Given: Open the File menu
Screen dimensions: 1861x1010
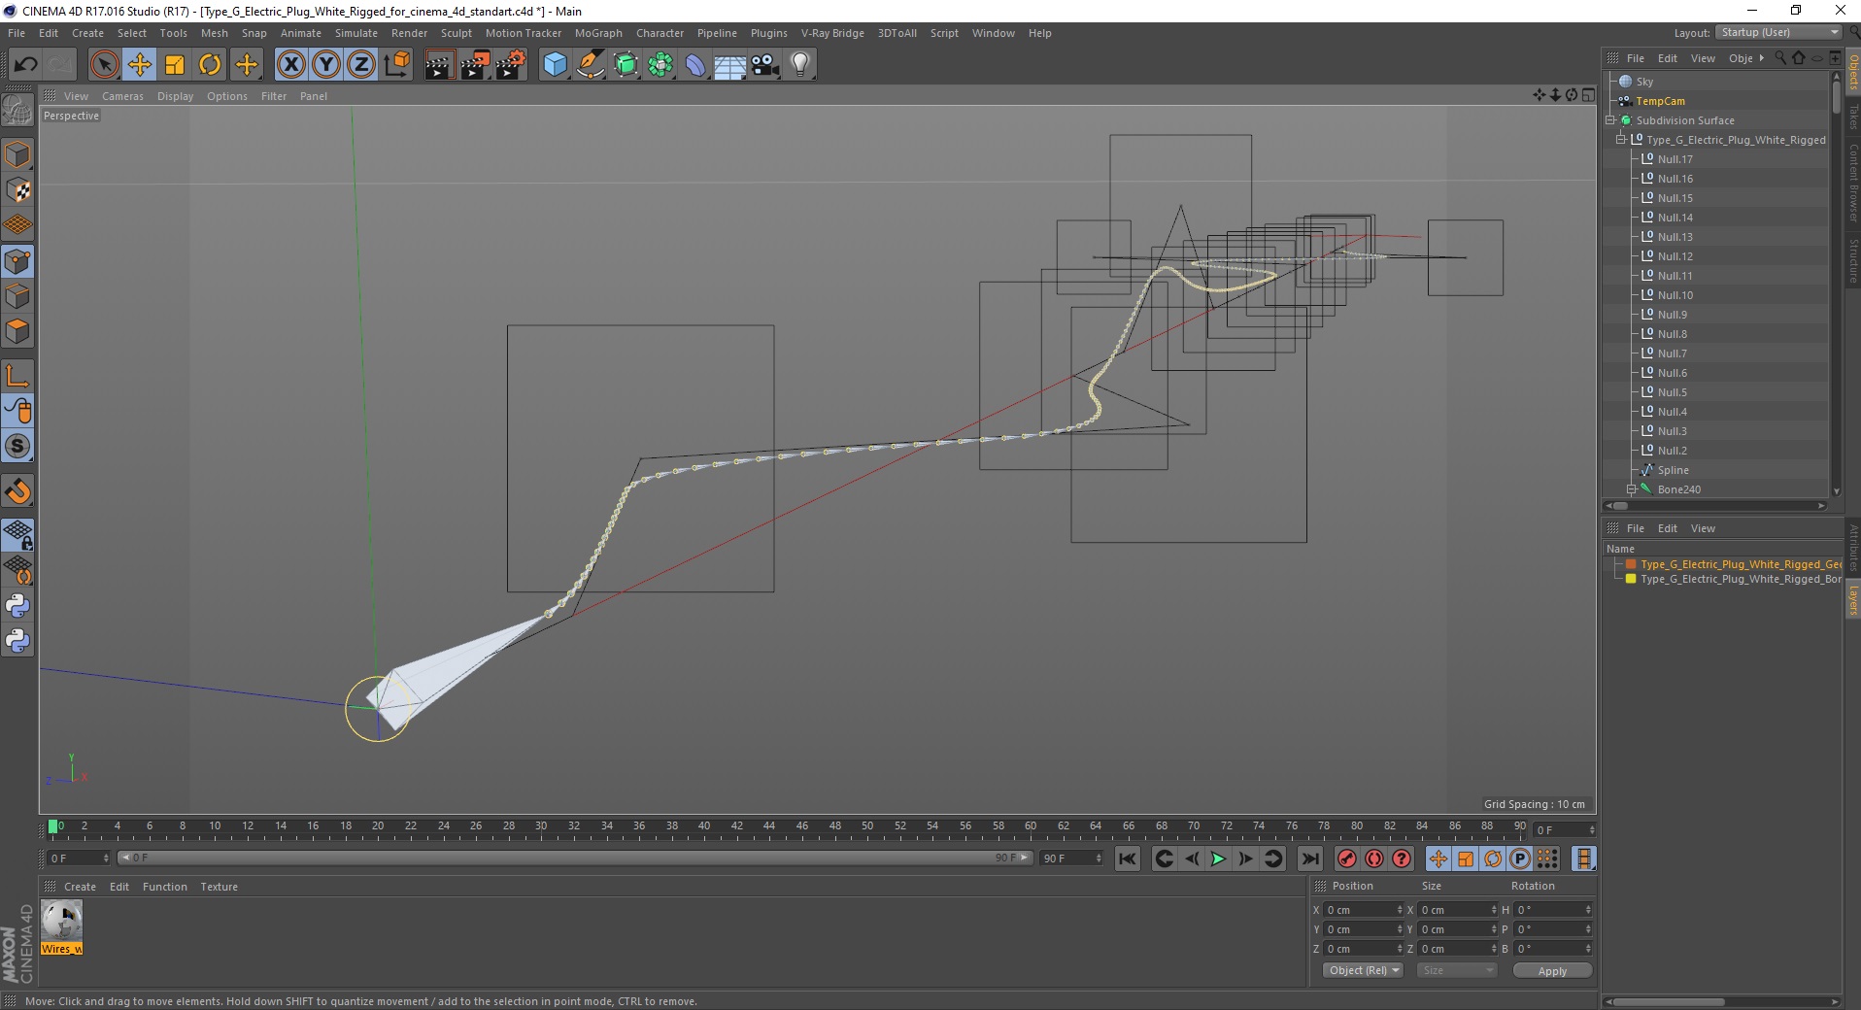Looking at the screenshot, I should 17,33.
